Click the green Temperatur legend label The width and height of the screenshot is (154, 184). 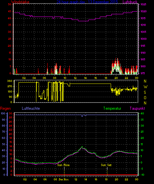112,108
